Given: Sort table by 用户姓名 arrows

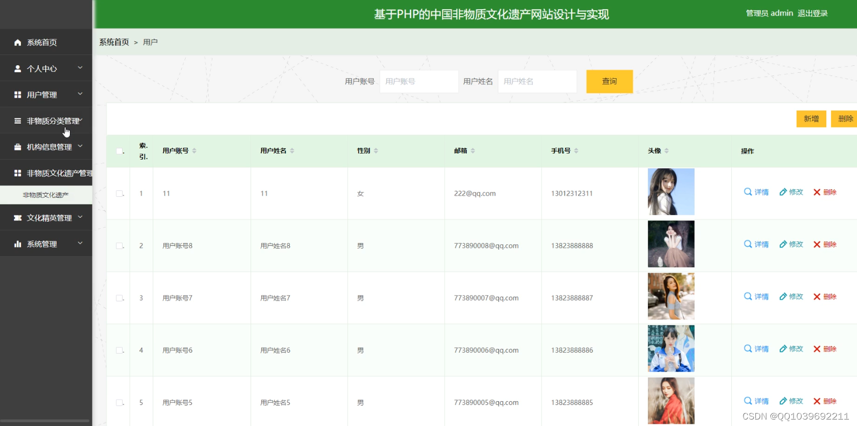Looking at the screenshot, I should pyautogui.click(x=292, y=151).
